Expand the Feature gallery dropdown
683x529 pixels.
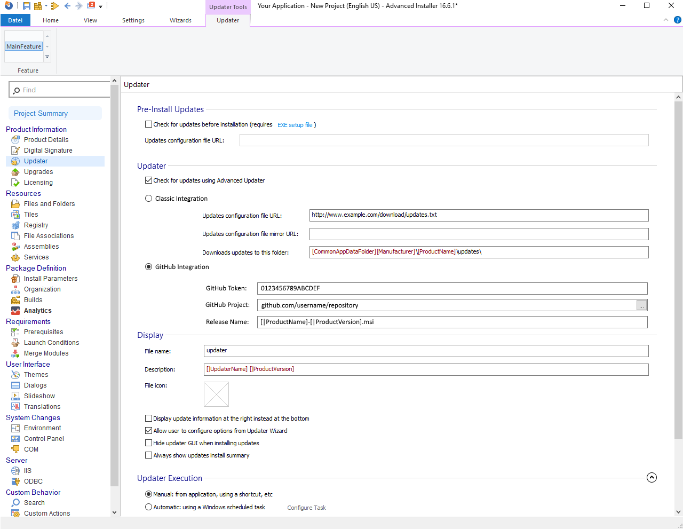(x=47, y=57)
